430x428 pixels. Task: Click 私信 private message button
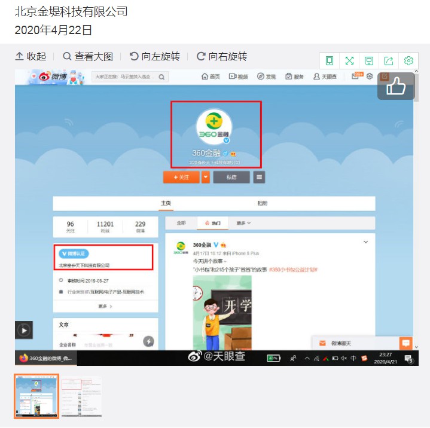[231, 177]
